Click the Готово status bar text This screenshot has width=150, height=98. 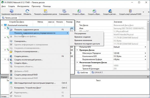3,96
